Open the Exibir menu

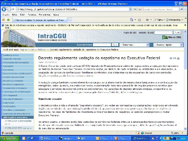click(22, 15)
